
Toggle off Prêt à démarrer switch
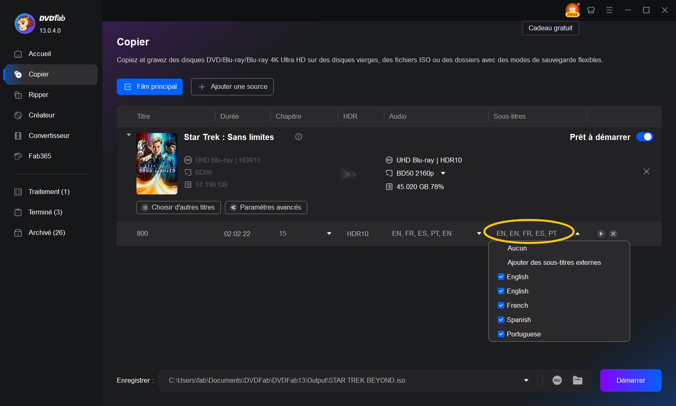pyautogui.click(x=645, y=137)
